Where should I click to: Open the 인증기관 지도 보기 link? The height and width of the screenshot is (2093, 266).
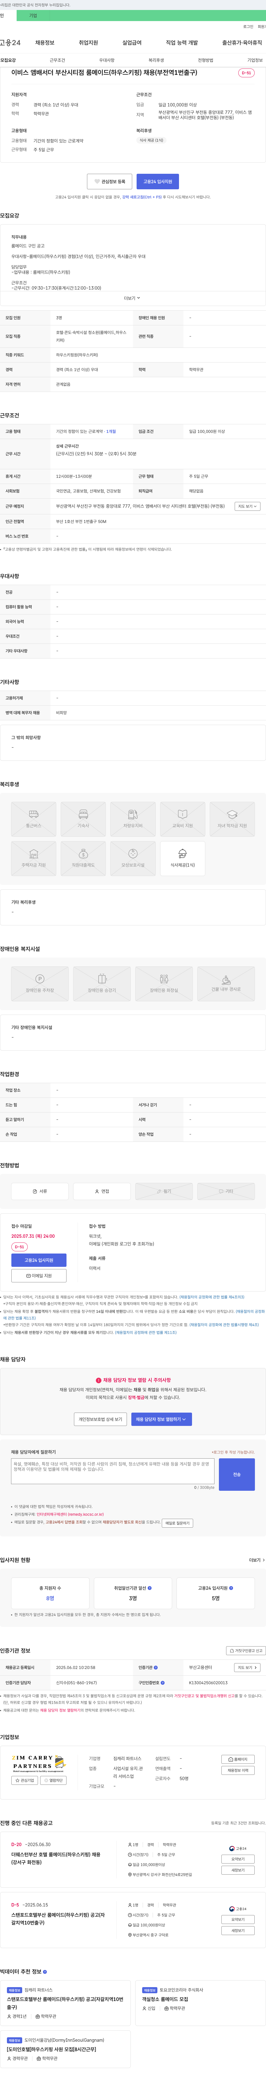(x=247, y=1667)
